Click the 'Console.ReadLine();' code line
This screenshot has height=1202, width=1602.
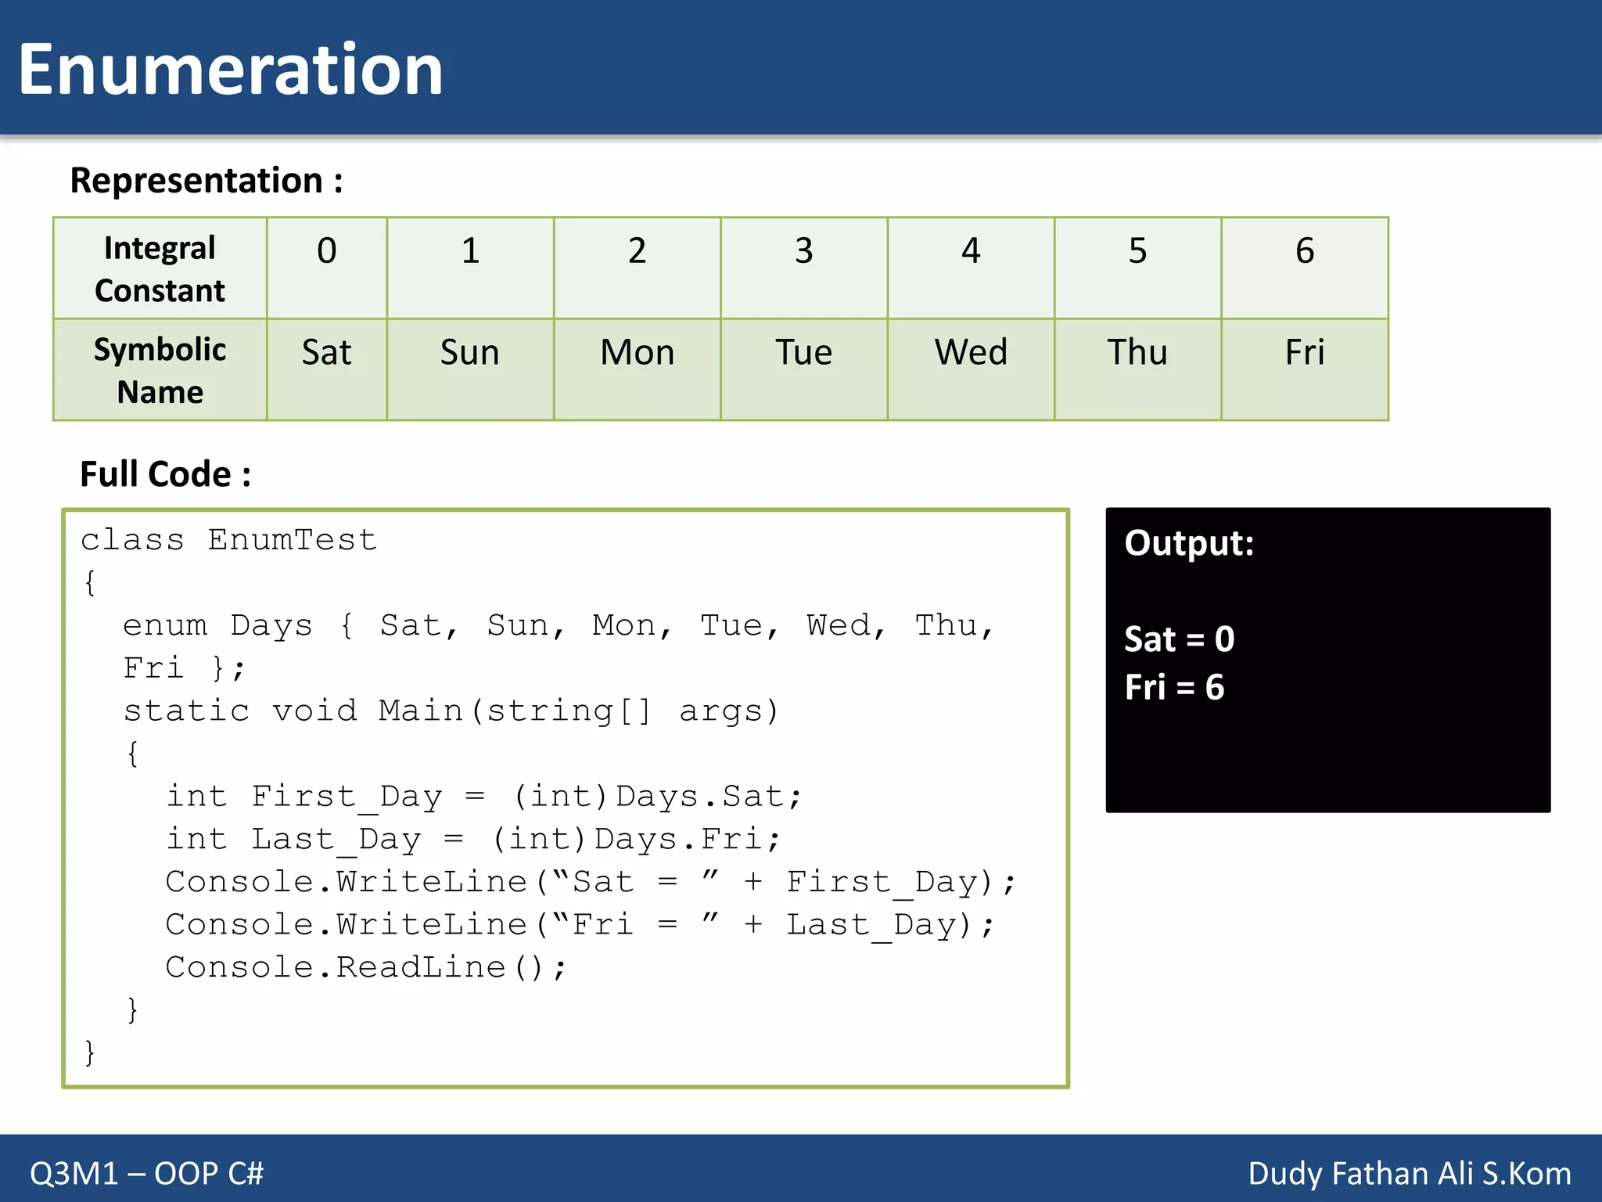[x=366, y=968]
